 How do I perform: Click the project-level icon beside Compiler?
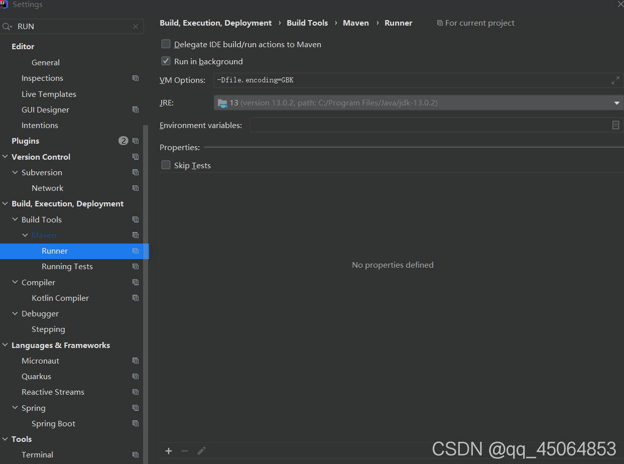[x=136, y=282]
